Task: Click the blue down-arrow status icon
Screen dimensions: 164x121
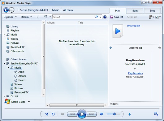Action: 130,114
